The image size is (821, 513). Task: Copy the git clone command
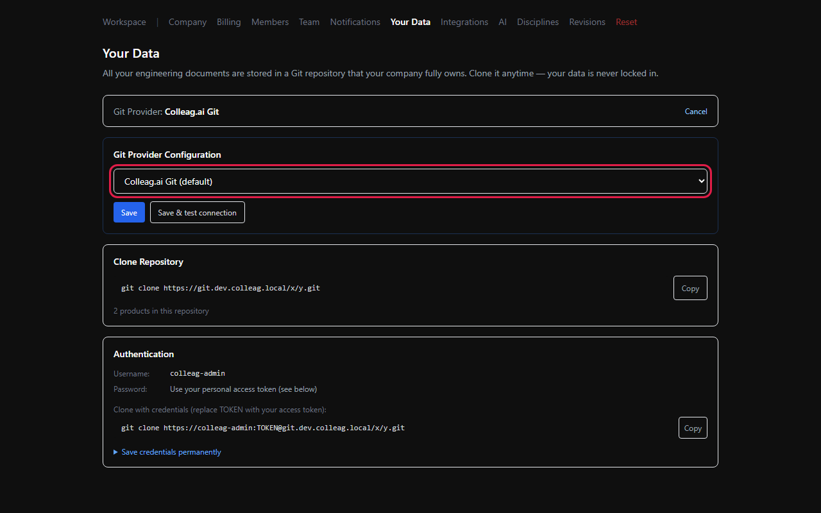[690, 288]
